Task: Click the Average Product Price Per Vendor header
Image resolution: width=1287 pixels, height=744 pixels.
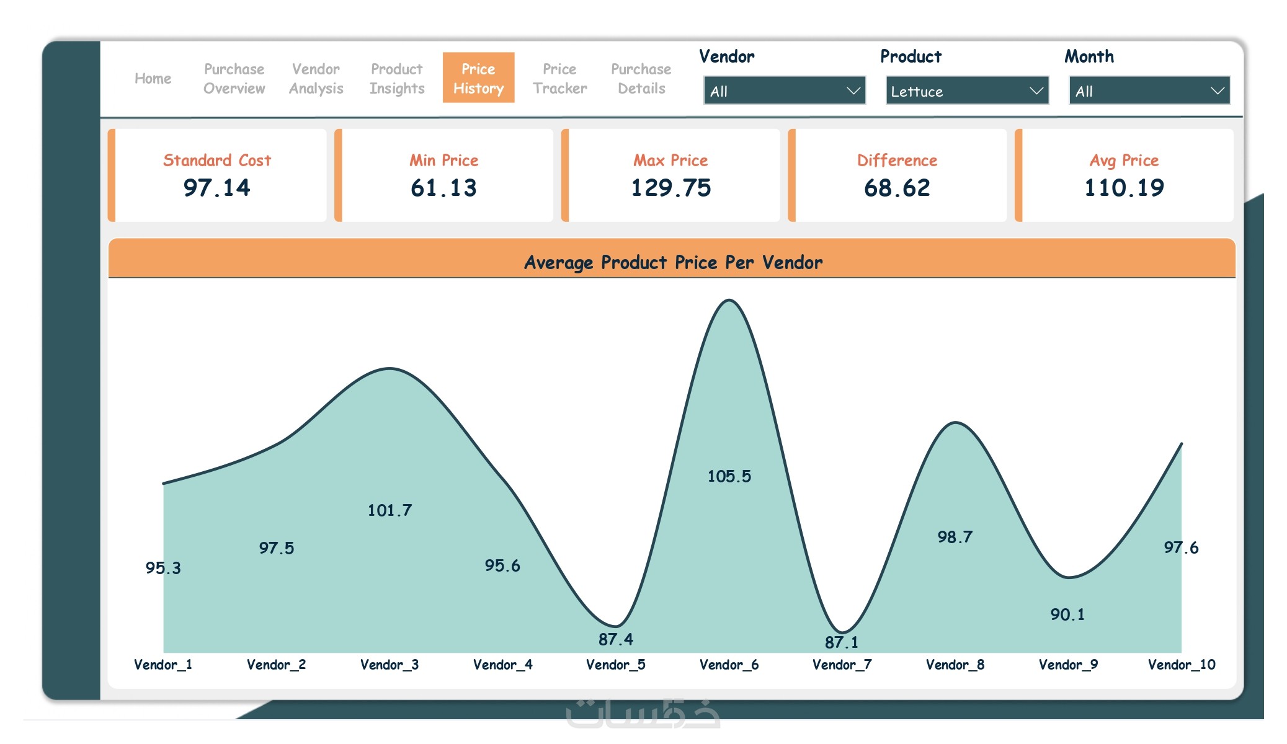Action: tap(672, 262)
